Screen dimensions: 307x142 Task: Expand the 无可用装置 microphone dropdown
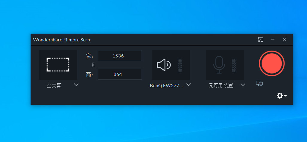point(243,85)
